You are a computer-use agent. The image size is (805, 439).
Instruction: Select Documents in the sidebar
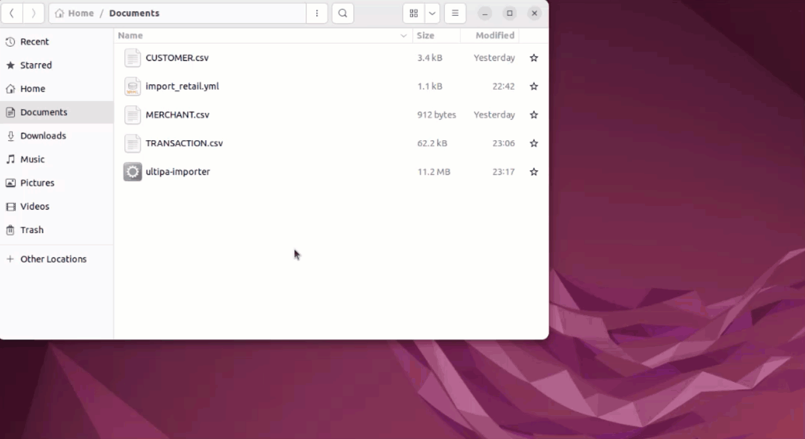click(57, 113)
